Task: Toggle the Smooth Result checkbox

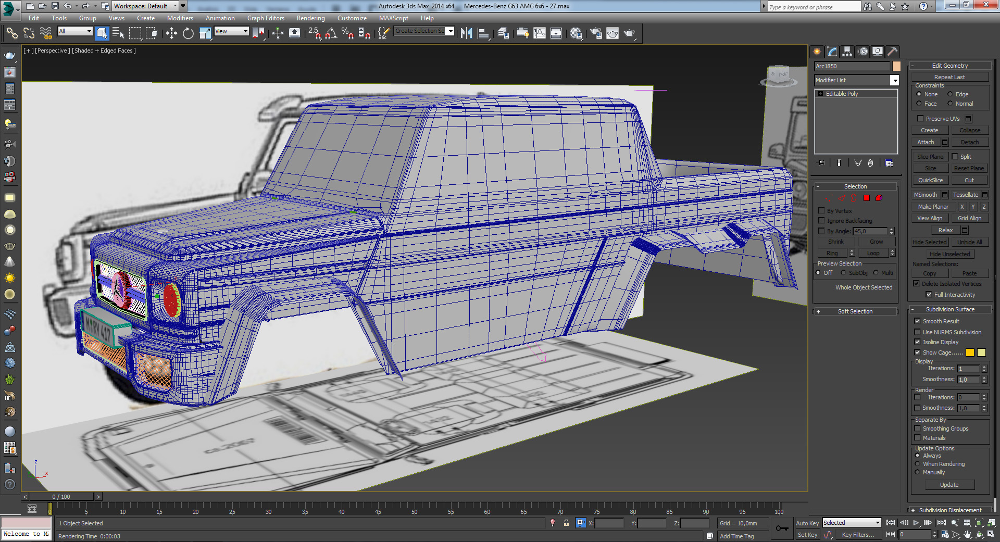Action: 917,321
